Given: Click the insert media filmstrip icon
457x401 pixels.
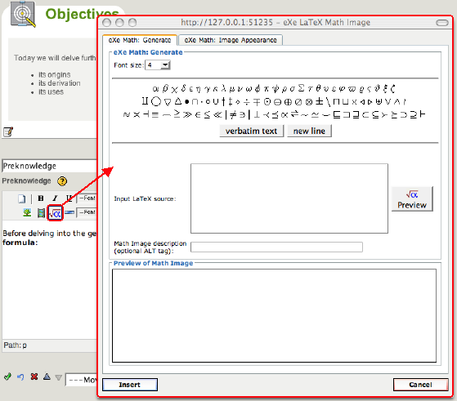Looking at the screenshot, I should [41, 213].
